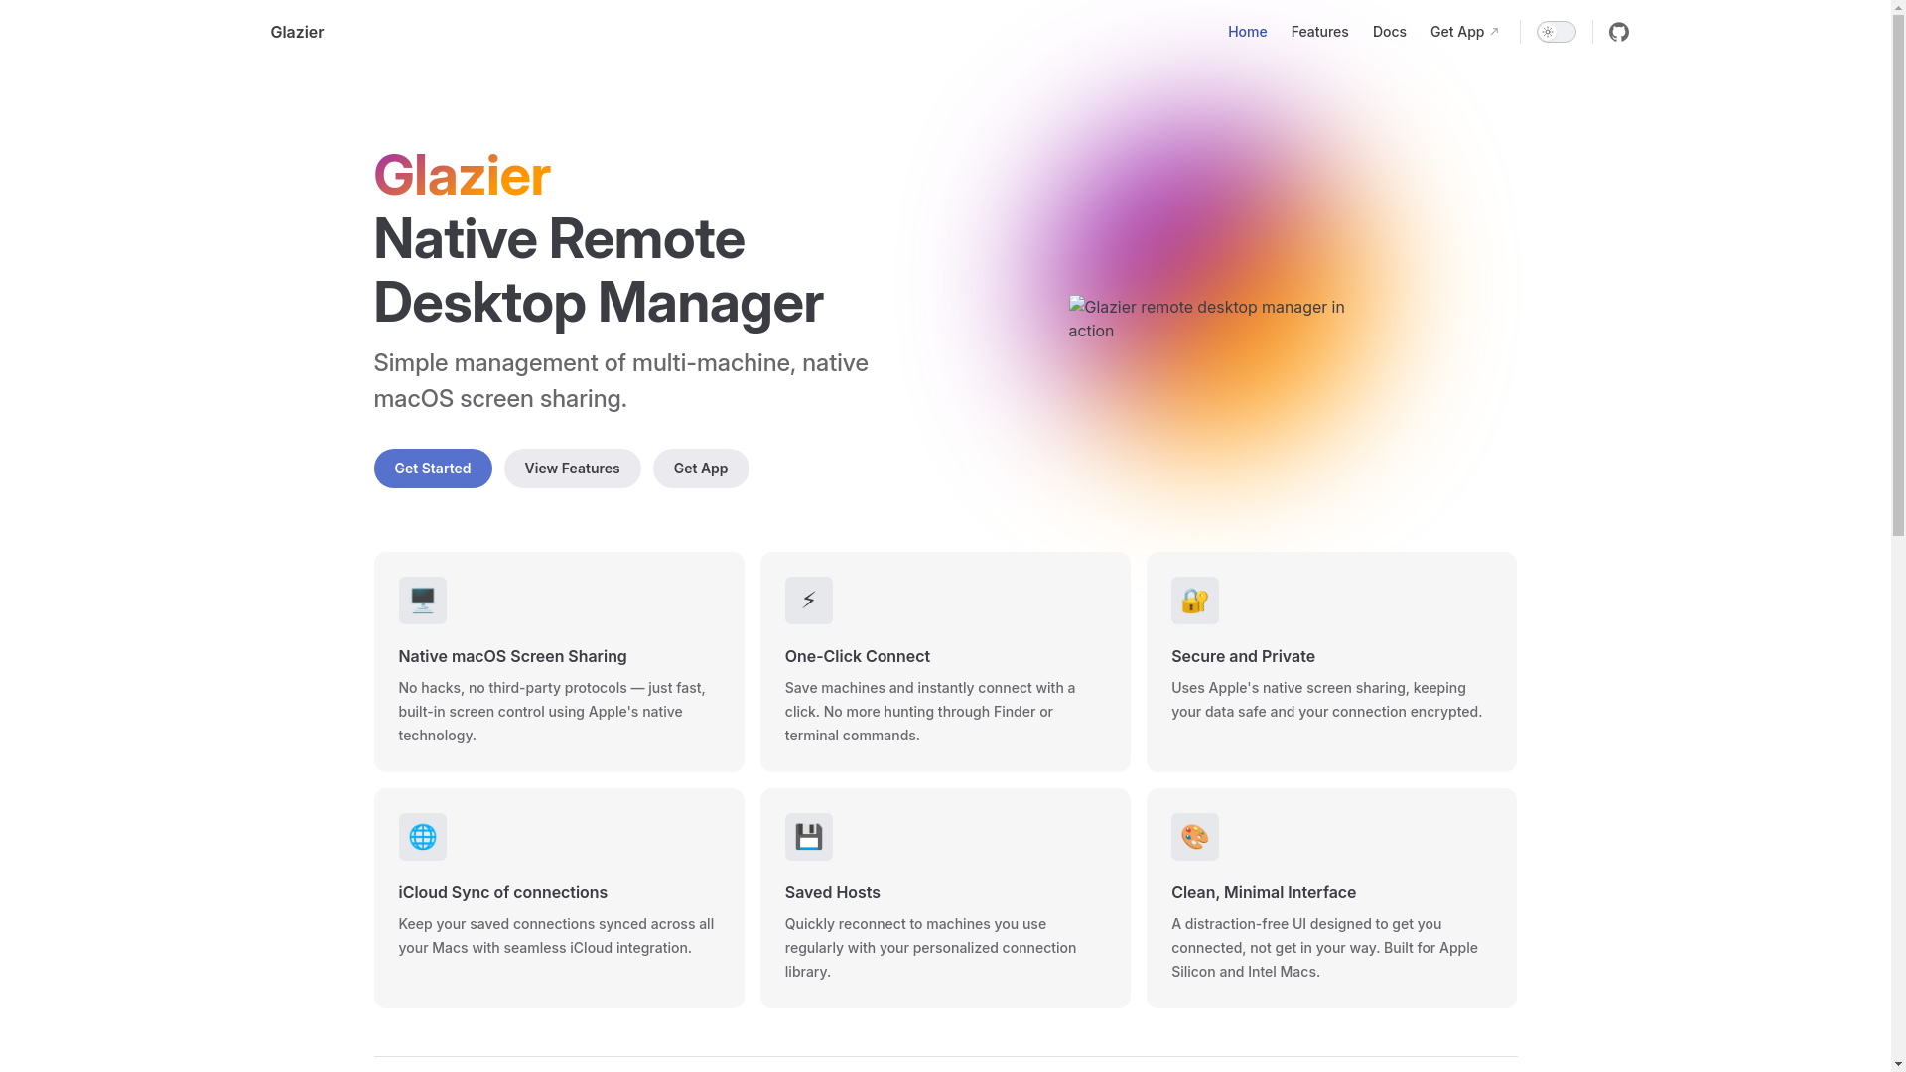Click the padlock Secure and Private icon

1194,601
